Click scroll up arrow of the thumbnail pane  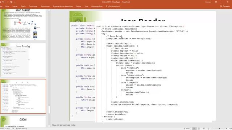(49, 10)
